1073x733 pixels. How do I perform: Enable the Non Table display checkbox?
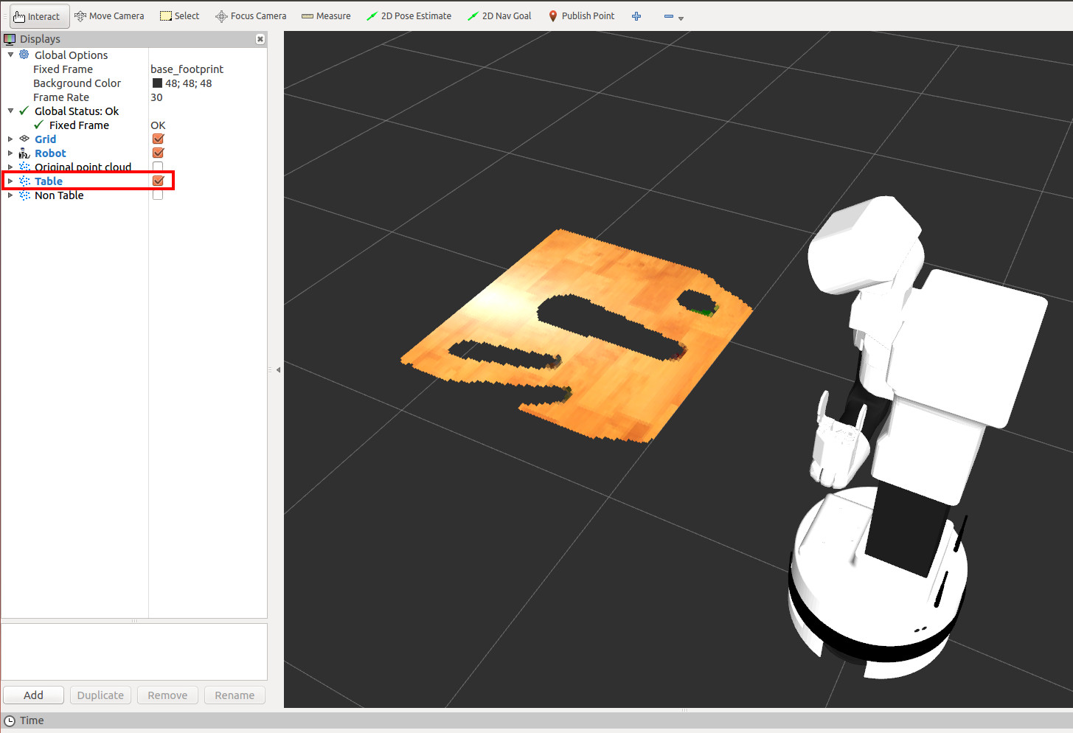click(158, 195)
